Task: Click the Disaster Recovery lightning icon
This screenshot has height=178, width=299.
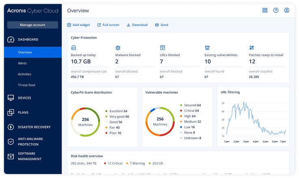Action: (x=11, y=127)
